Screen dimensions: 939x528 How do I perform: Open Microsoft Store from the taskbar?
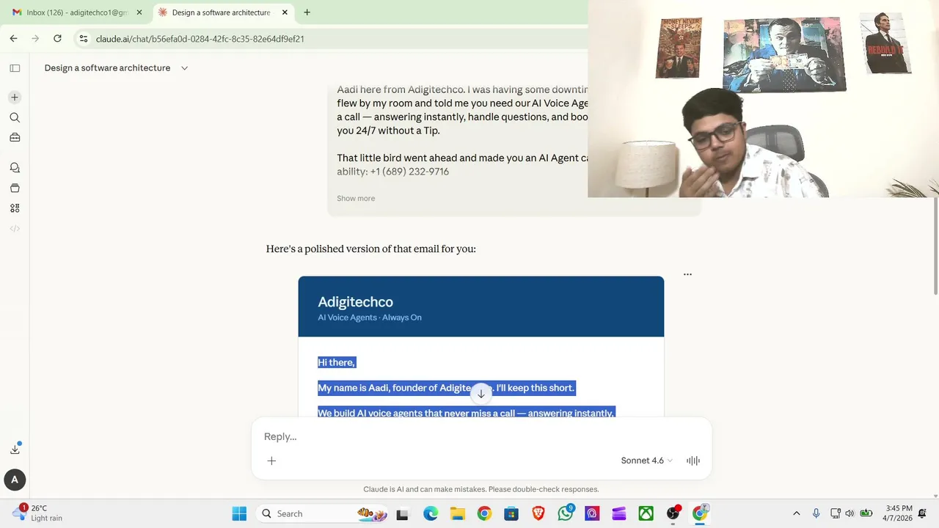pos(511,514)
